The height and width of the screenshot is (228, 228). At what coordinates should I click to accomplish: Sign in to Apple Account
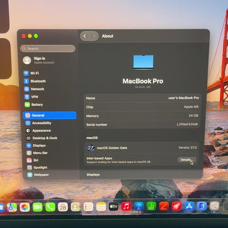(x=39, y=60)
